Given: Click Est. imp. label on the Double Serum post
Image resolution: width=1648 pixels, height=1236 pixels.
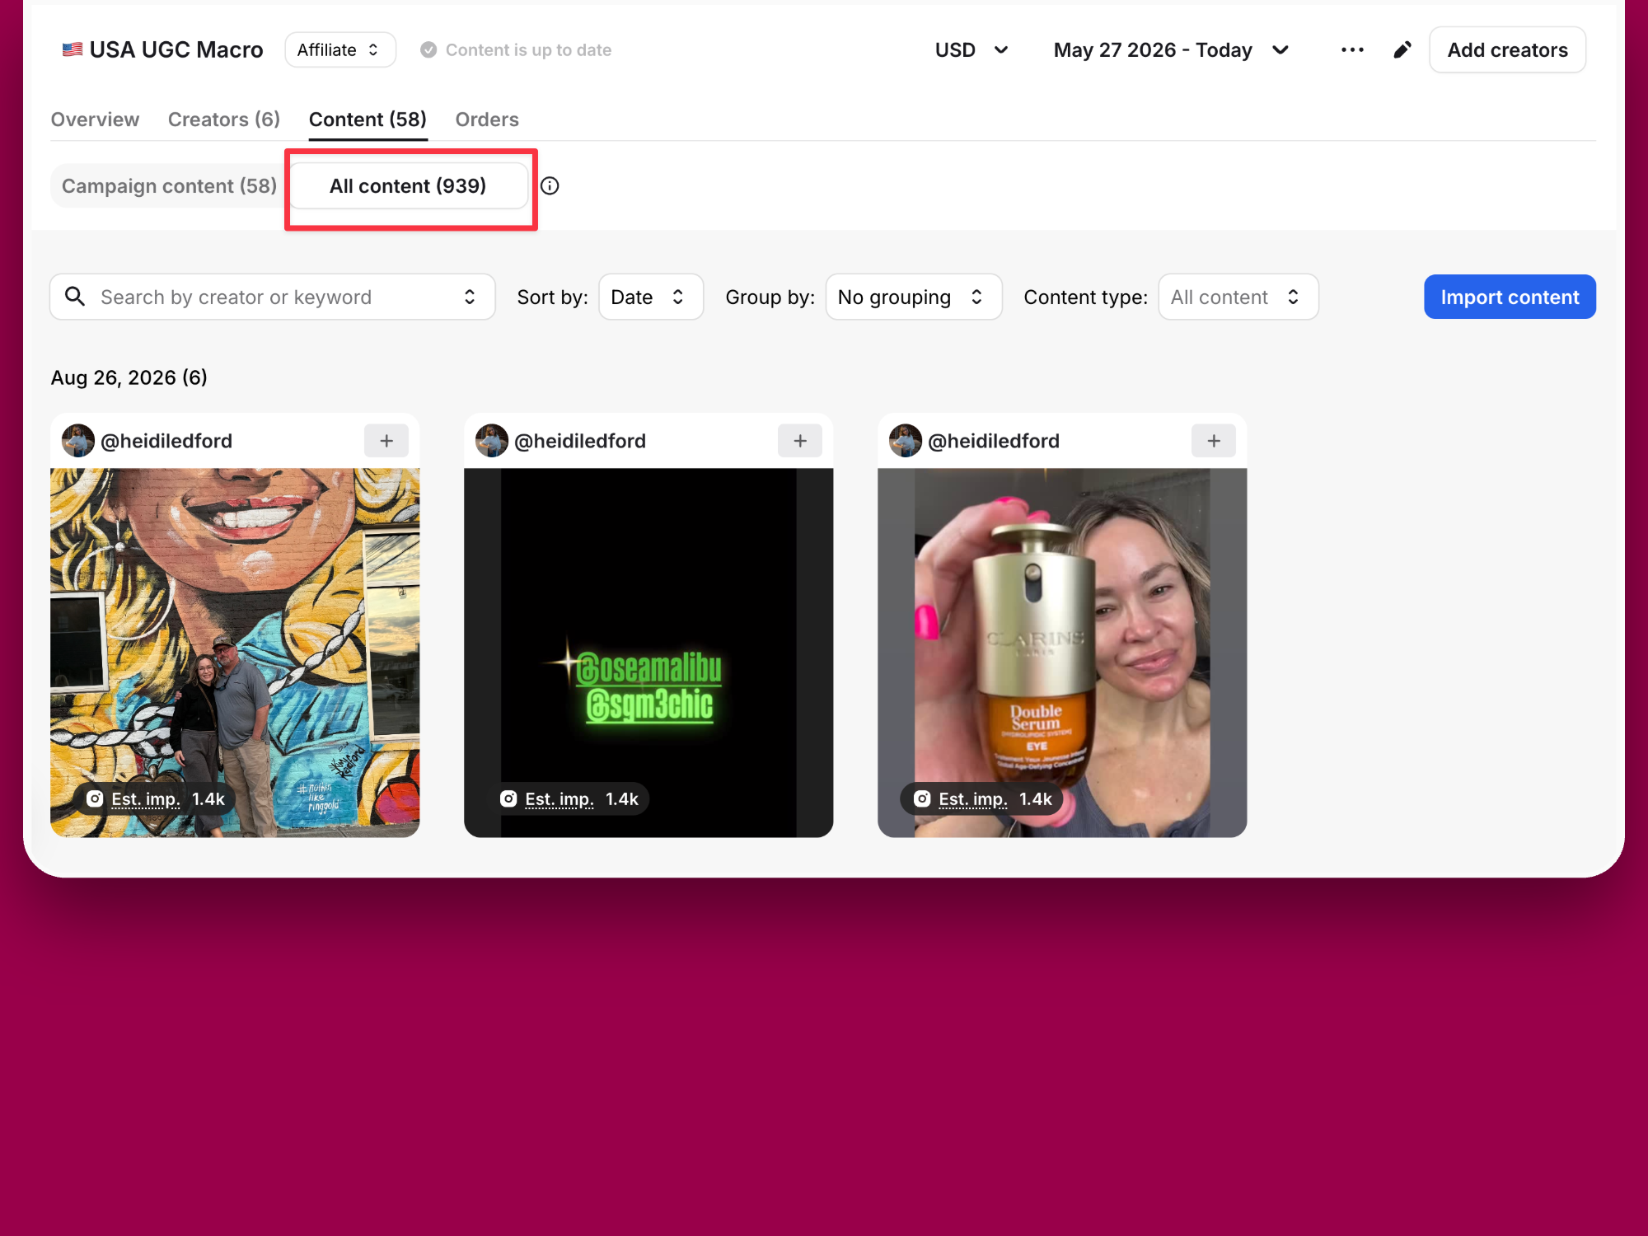Looking at the screenshot, I should click(x=973, y=799).
